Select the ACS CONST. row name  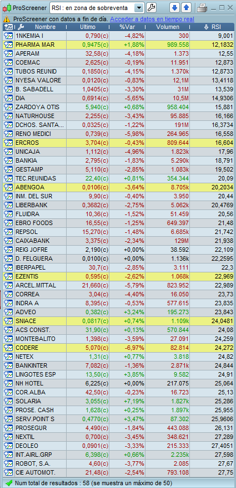click(33, 330)
